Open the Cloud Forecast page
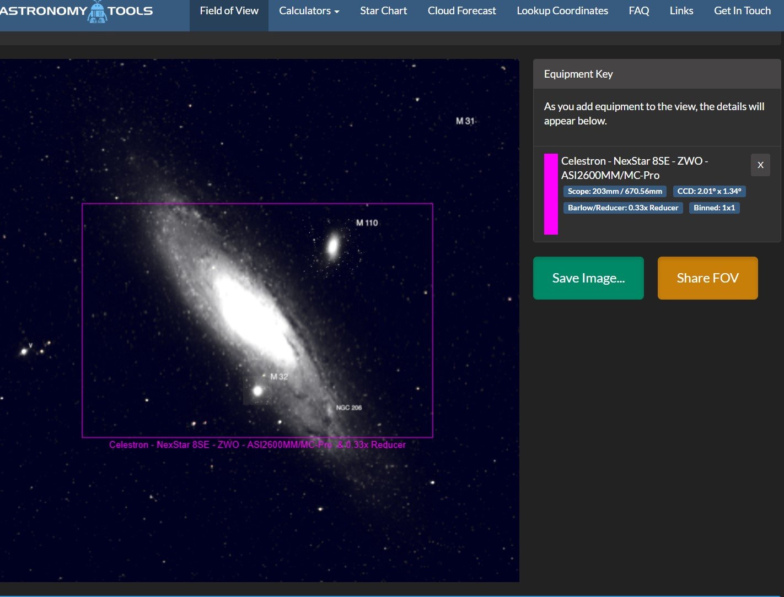Image resolution: width=784 pixels, height=597 pixels. click(461, 11)
